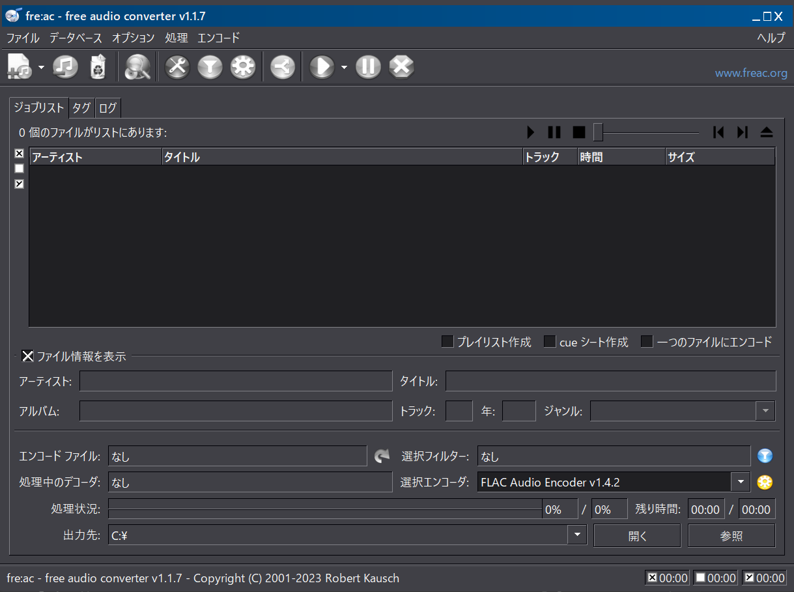Click the clear joblist trash icon

[x=98, y=67]
